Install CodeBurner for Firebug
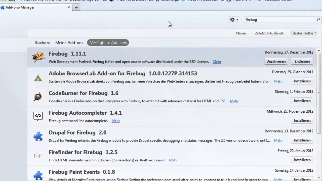 point(302,101)
